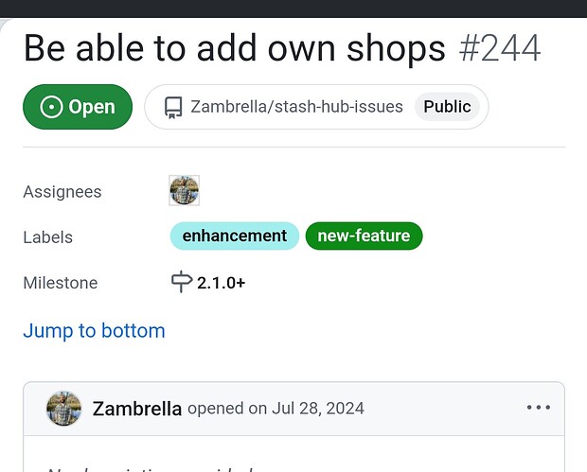Click the #244 issue number
Image resolution: width=587 pixels, height=472 pixels.
500,48
